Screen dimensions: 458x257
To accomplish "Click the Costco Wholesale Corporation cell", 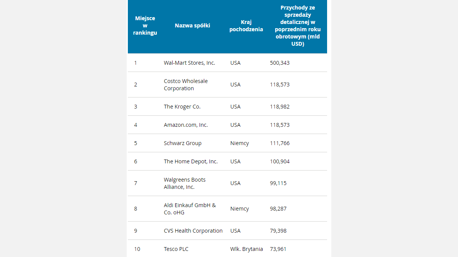I will click(186, 85).
